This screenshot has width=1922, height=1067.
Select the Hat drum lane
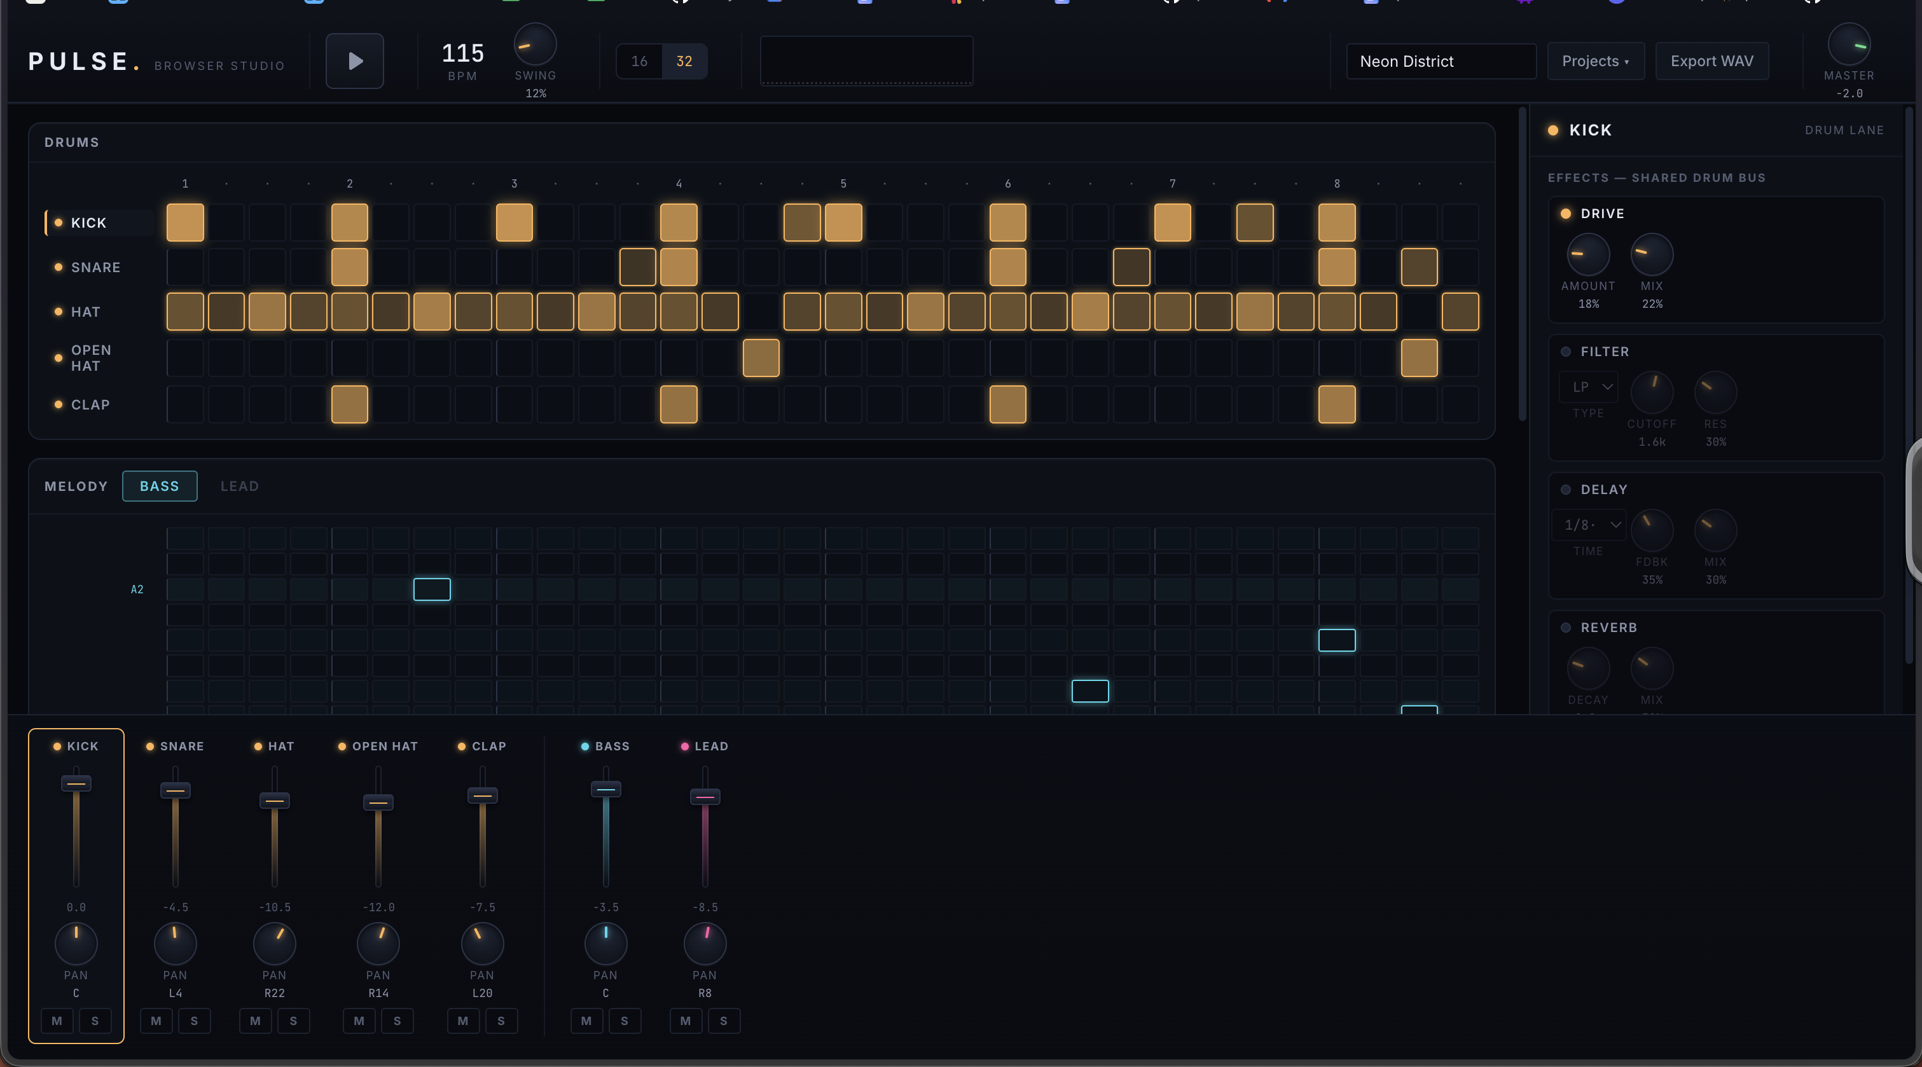pos(100,312)
